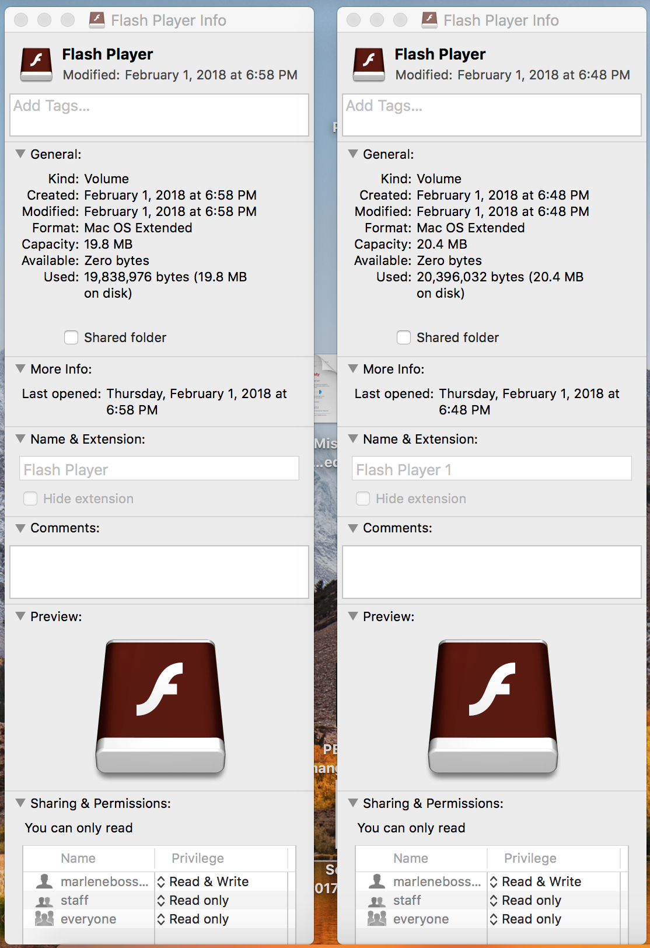Image resolution: width=650 pixels, height=948 pixels.
Task: Collapse Preview section in left window
Action: click(20, 616)
